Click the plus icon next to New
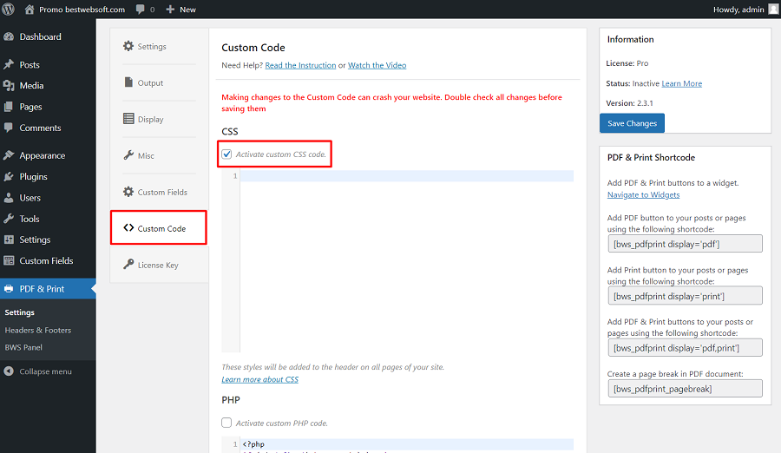Image resolution: width=781 pixels, height=453 pixels. click(170, 10)
